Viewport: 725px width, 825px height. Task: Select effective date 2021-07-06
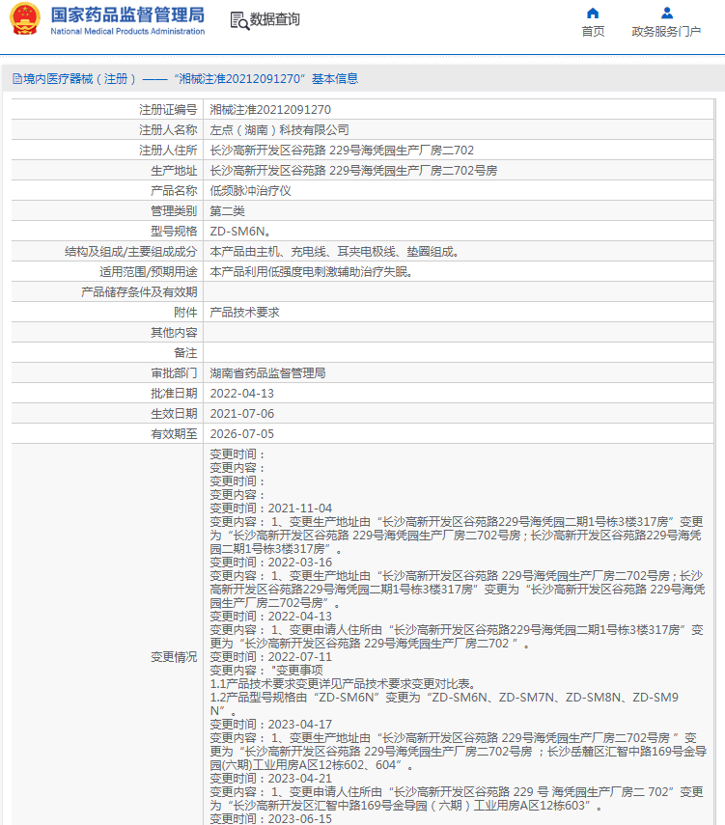click(x=241, y=414)
